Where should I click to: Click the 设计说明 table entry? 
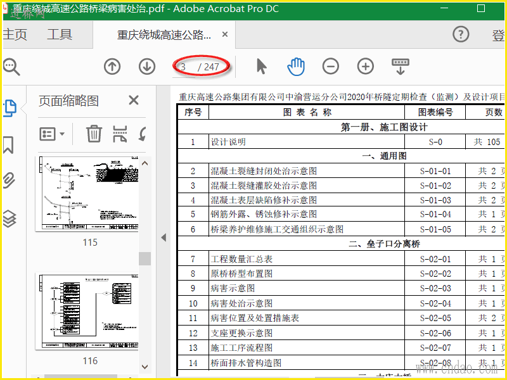click(228, 142)
